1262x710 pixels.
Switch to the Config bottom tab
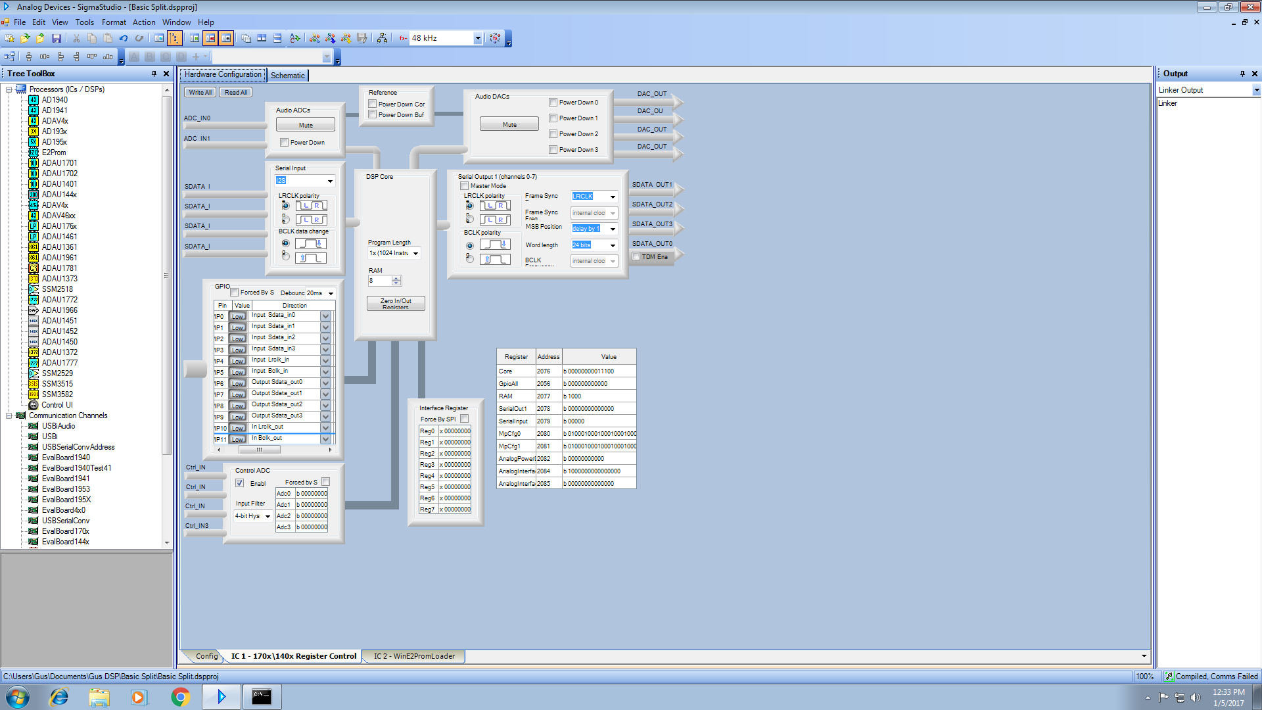[x=206, y=656]
